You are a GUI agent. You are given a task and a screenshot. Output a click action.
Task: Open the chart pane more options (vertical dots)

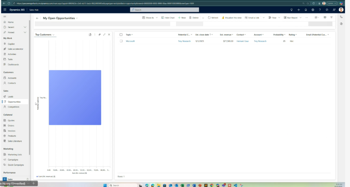(x=95, y=35)
